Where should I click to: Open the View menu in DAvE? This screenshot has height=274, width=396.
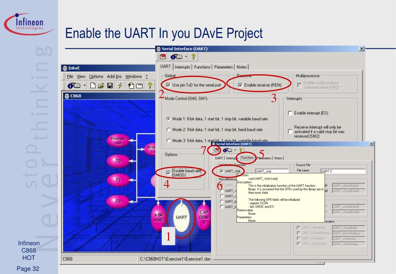pos(81,76)
